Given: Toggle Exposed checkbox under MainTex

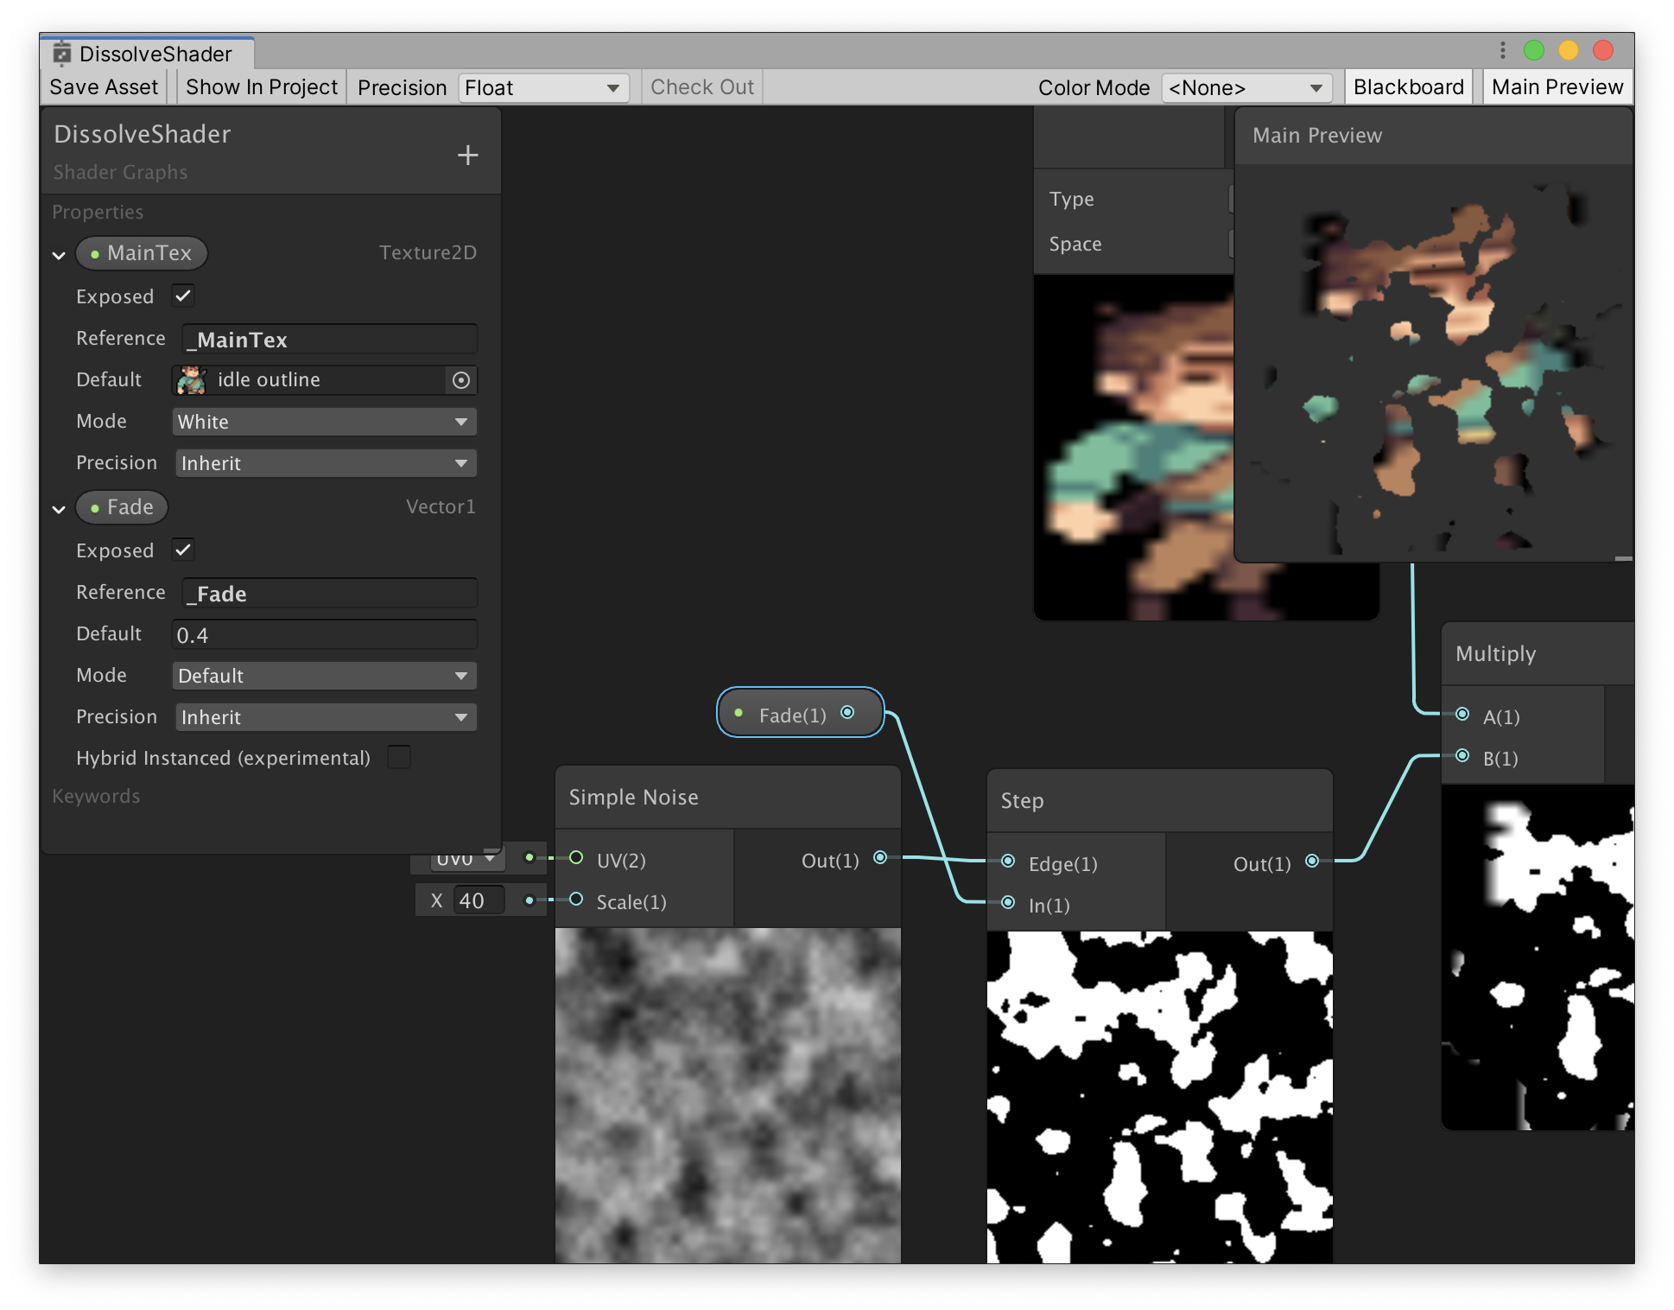Looking at the screenshot, I should pyautogui.click(x=183, y=296).
